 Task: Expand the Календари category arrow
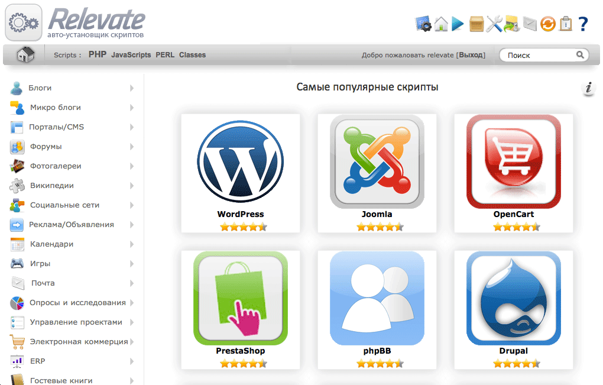click(131, 244)
